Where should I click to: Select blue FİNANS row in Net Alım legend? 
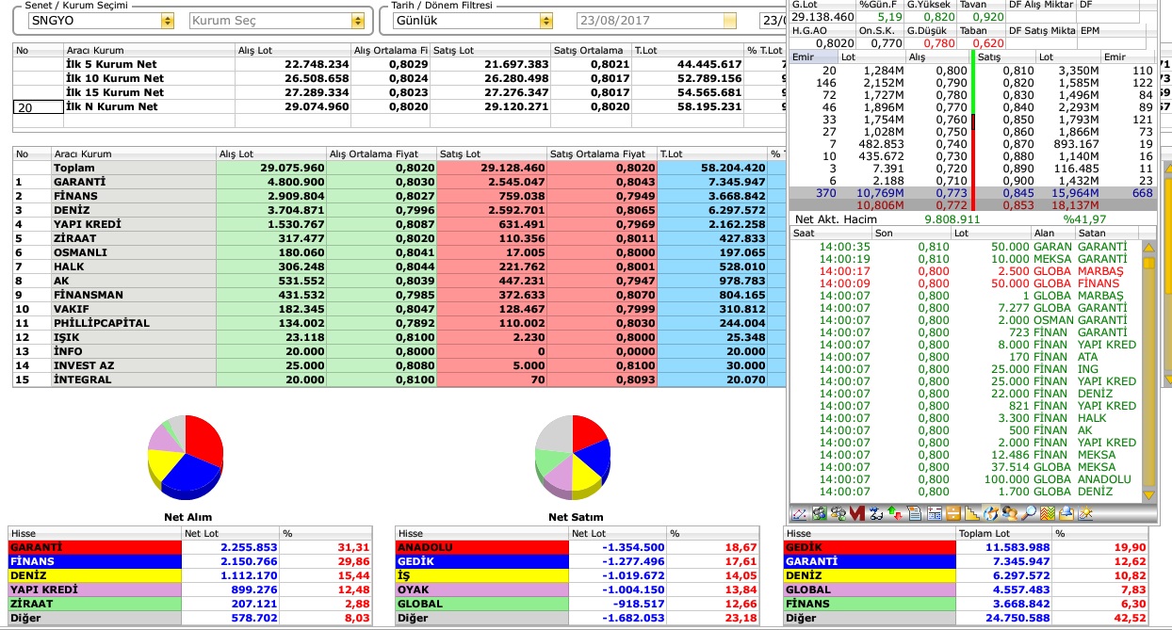point(189,561)
